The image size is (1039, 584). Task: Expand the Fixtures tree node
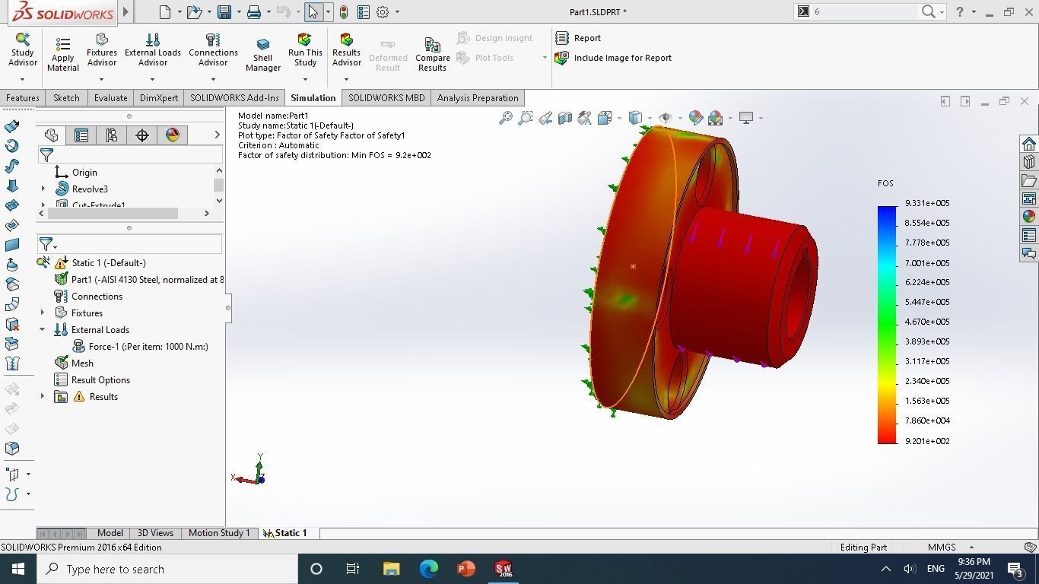(43, 313)
